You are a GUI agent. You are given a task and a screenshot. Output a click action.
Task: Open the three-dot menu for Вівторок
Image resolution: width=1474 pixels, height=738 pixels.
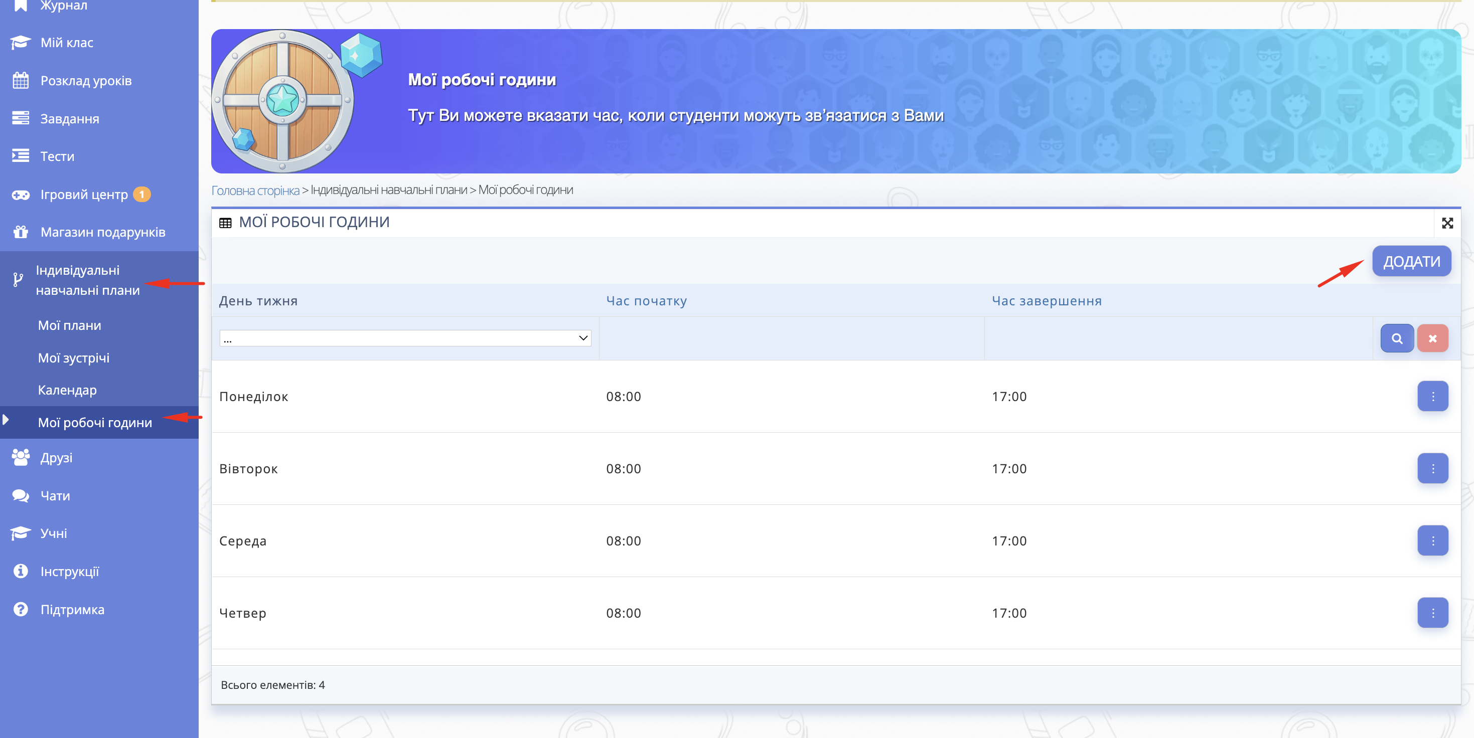coord(1432,468)
